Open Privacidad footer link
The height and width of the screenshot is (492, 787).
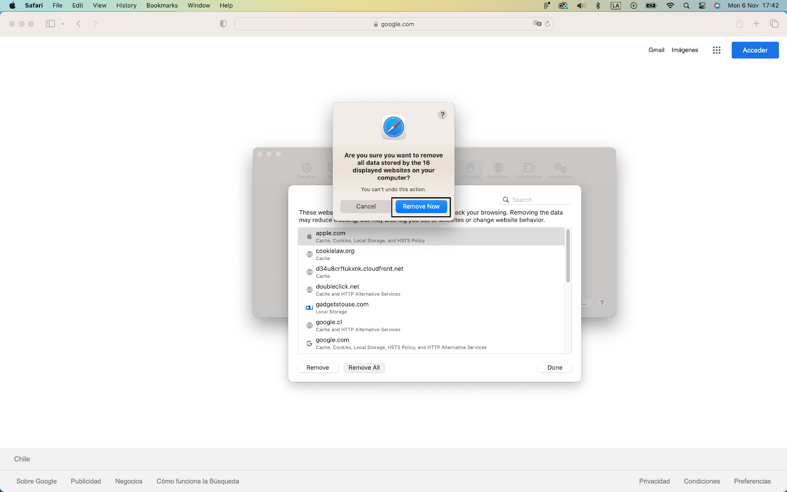click(x=654, y=481)
